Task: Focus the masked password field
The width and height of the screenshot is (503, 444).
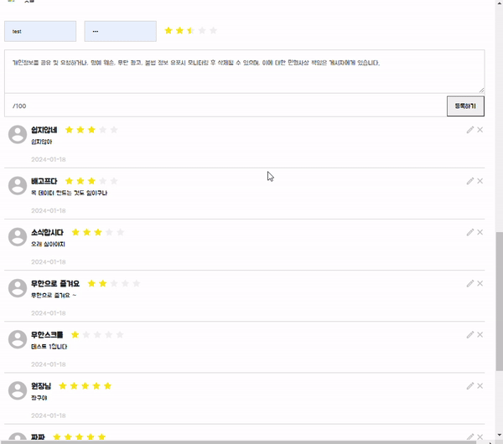Action: 120,32
